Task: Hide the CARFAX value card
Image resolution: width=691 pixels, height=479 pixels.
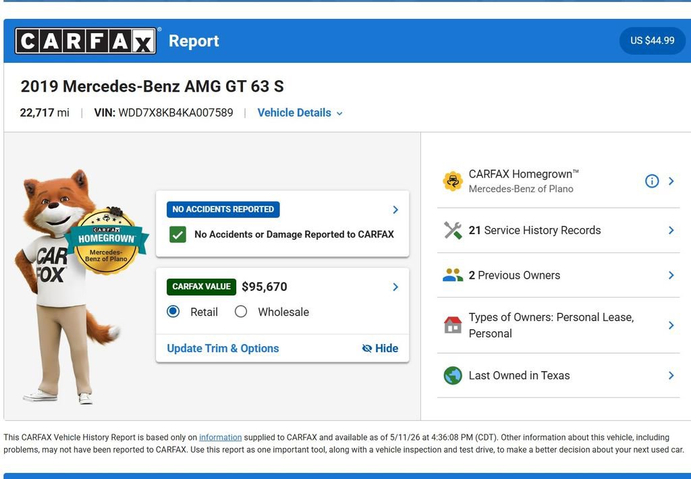Action: point(380,349)
